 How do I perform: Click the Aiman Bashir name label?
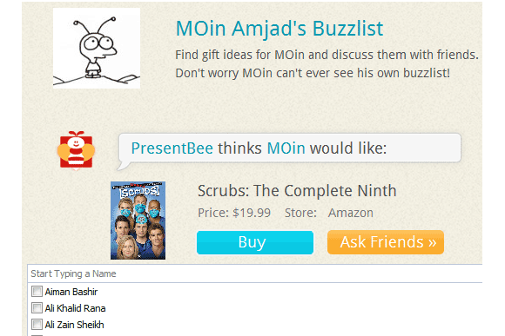pos(71,292)
